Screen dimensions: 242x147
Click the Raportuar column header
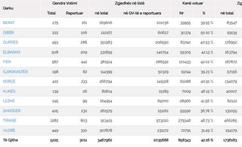click(74, 13)
